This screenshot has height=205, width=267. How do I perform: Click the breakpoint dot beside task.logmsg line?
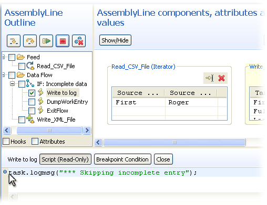5,172
